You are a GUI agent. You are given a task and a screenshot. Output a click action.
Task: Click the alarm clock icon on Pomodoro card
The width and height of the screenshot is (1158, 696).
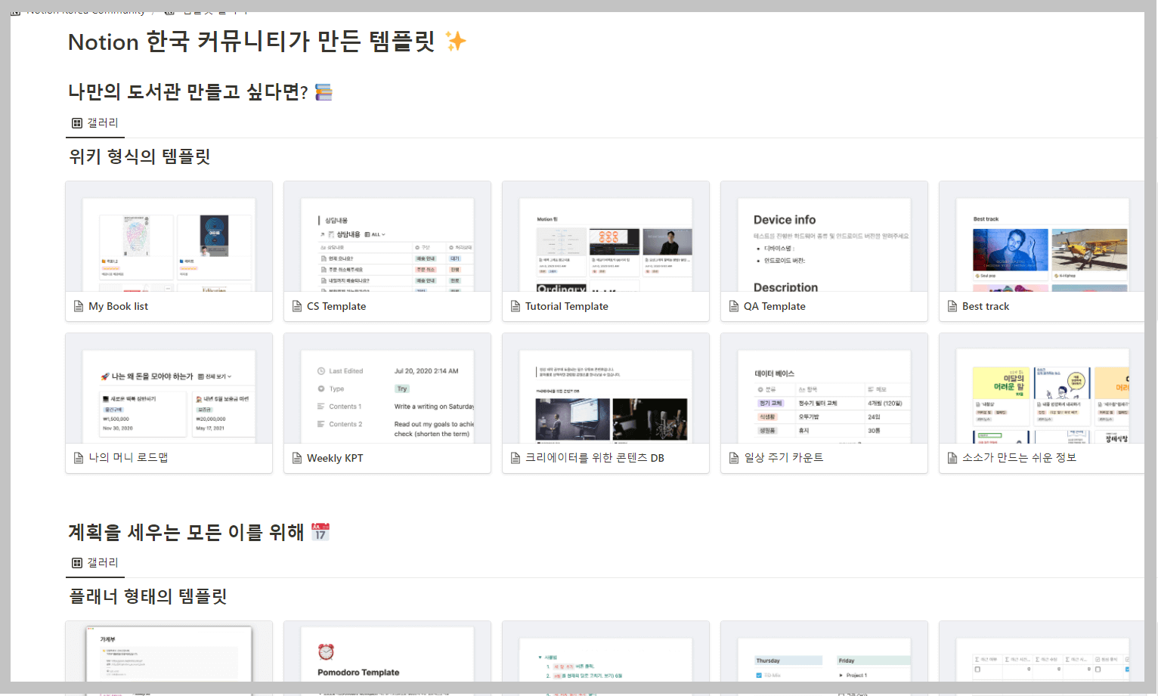click(x=326, y=651)
